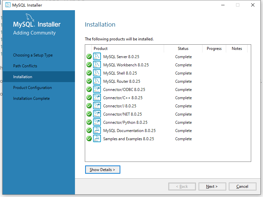Click the Progress column header
263x197 pixels.
(214, 49)
